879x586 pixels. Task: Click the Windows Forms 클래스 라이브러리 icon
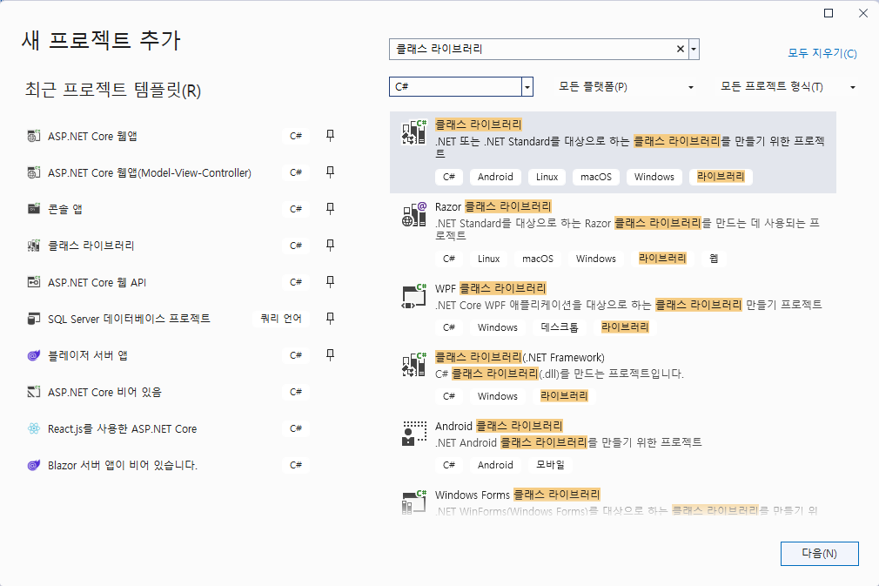[413, 502]
